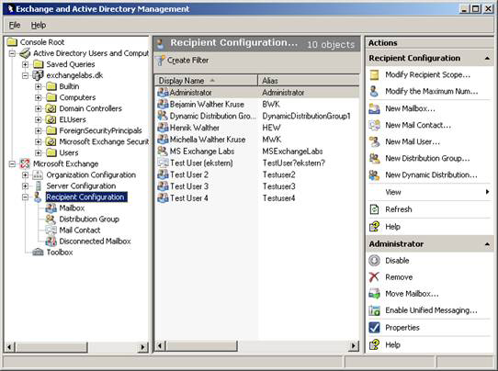Click the Organization Configuration icon
This screenshot has height=371, width=498.
click(38, 174)
